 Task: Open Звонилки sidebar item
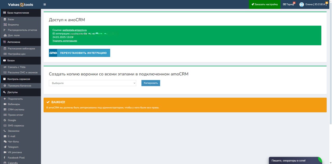point(13,131)
